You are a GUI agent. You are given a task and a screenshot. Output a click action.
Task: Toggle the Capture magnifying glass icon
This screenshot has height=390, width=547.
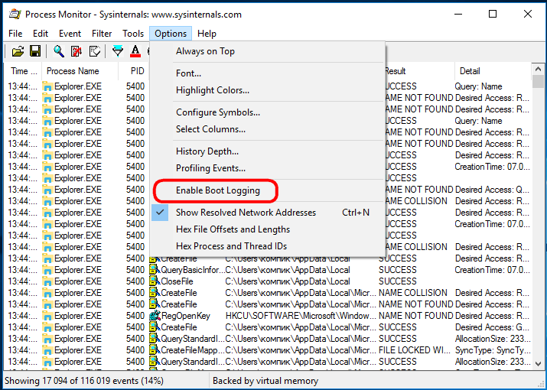pos(59,51)
